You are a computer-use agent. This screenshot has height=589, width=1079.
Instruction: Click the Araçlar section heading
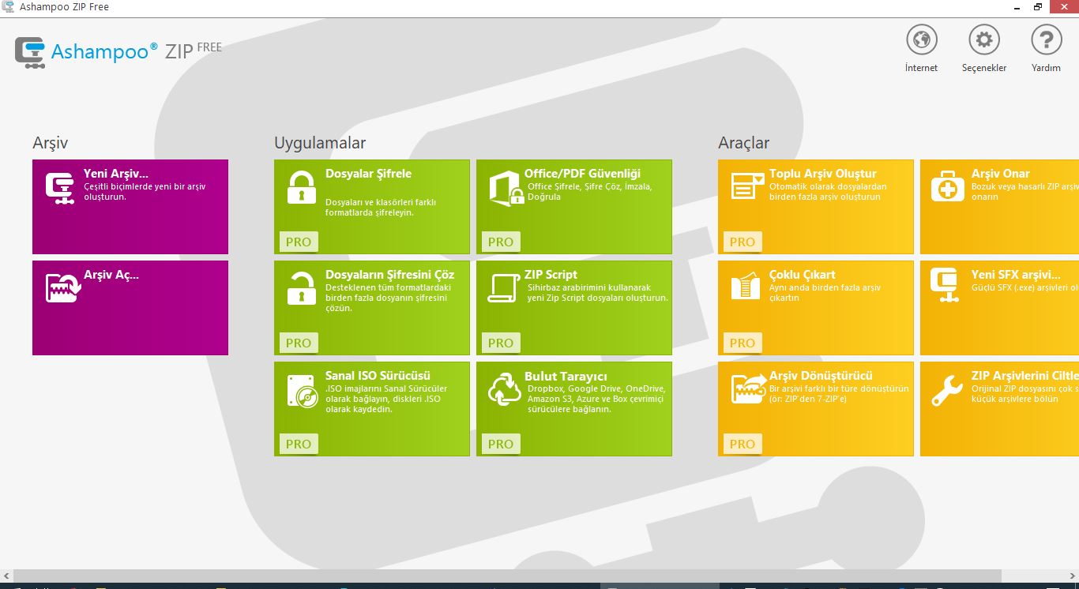[743, 143]
